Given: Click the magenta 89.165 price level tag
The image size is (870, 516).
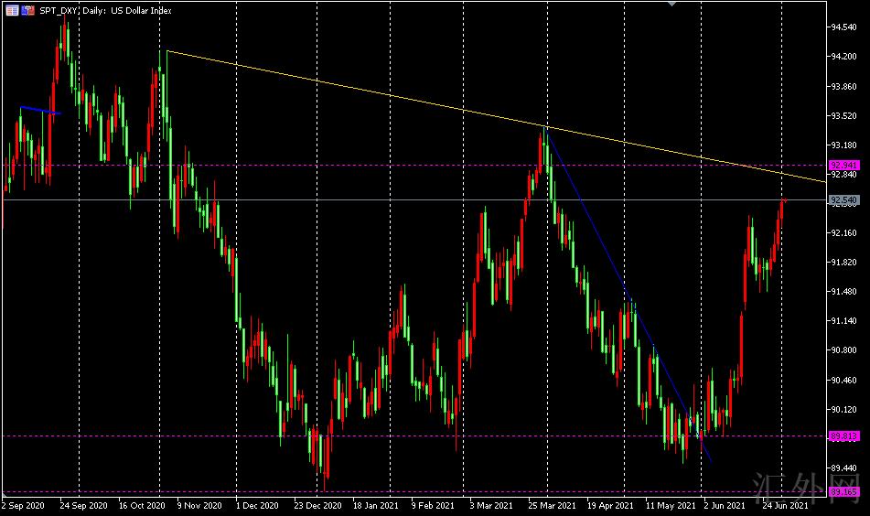Looking at the screenshot, I should pos(843,491).
